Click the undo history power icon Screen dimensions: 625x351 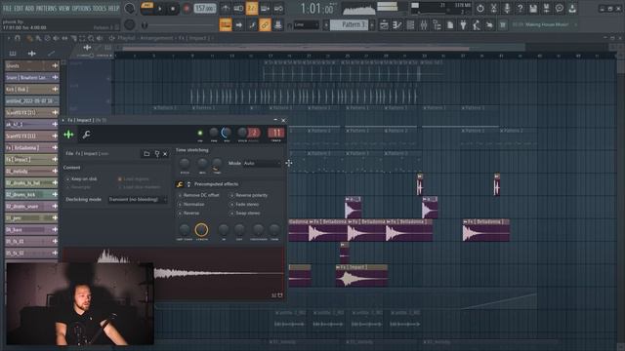(x=480, y=9)
